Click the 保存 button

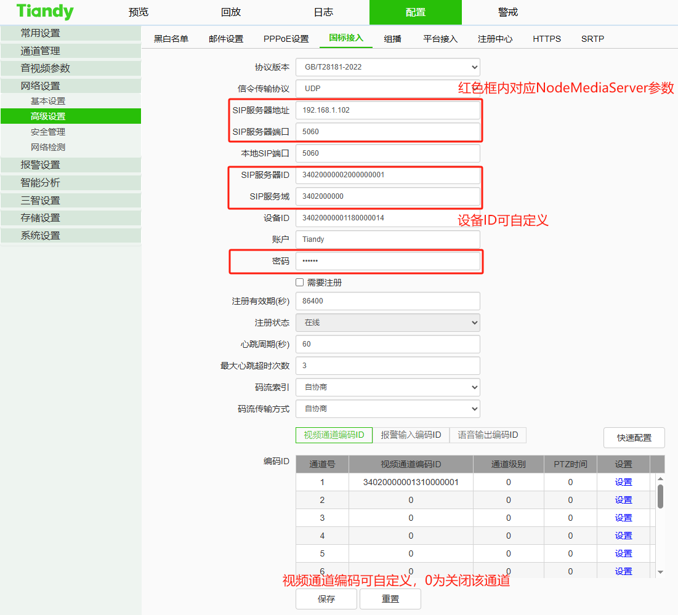pos(326,599)
